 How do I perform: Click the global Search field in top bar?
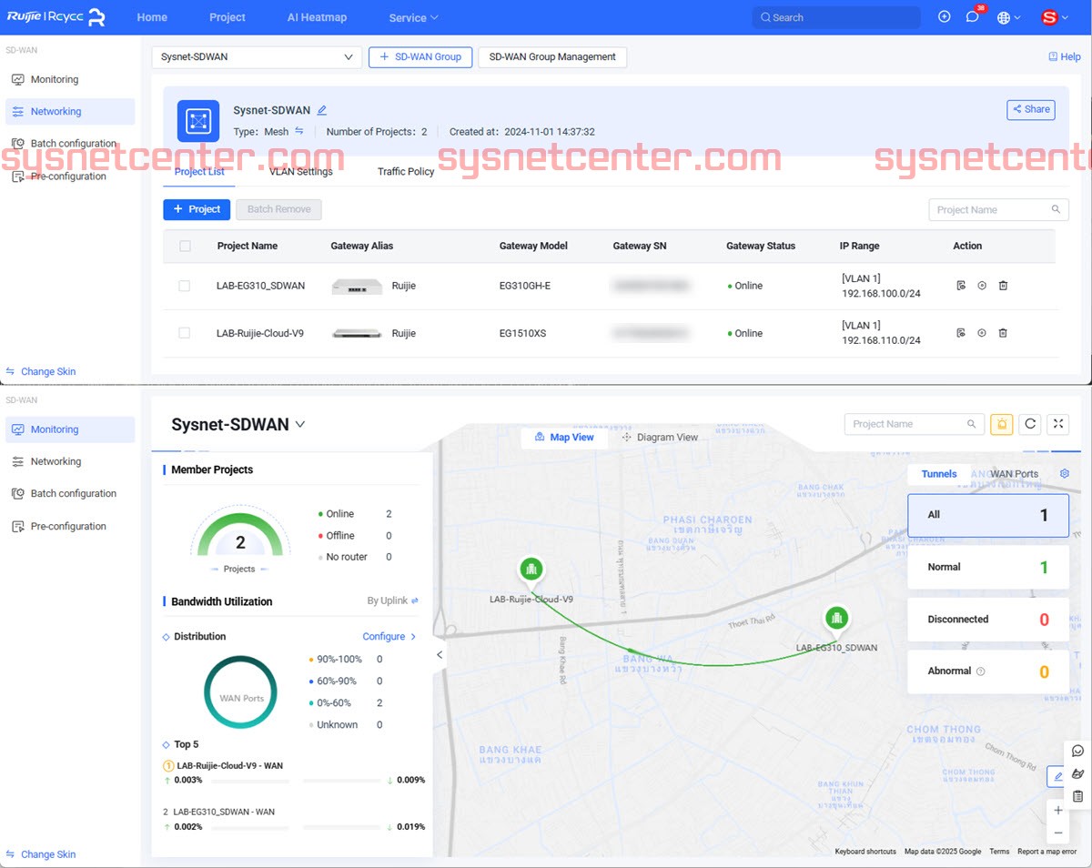[x=836, y=17]
